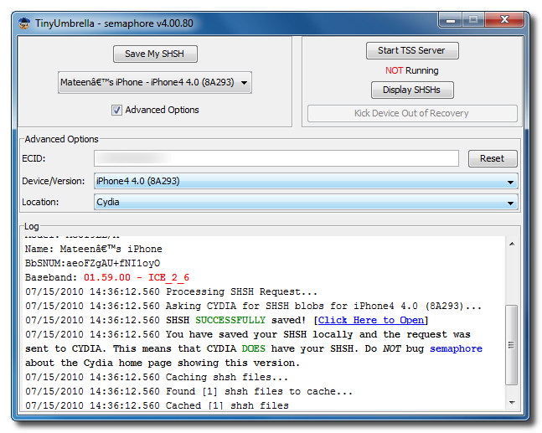
Task: Click the log scrollbar up arrow
Action: (513, 243)
